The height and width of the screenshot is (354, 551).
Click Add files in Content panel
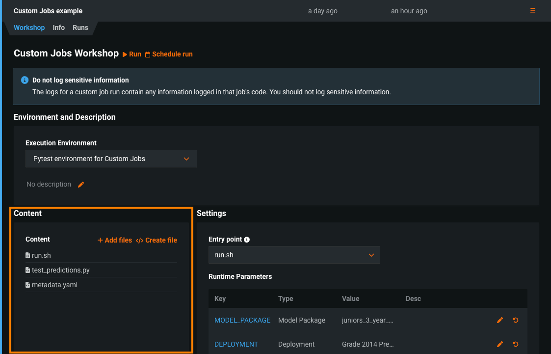click(x=115, y=240)
